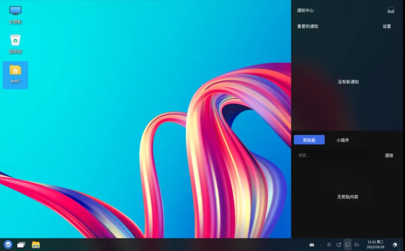Open the task view icon in taskbar
The width and height of the screenshot is (405, 251).
click(x=21, y=245)
